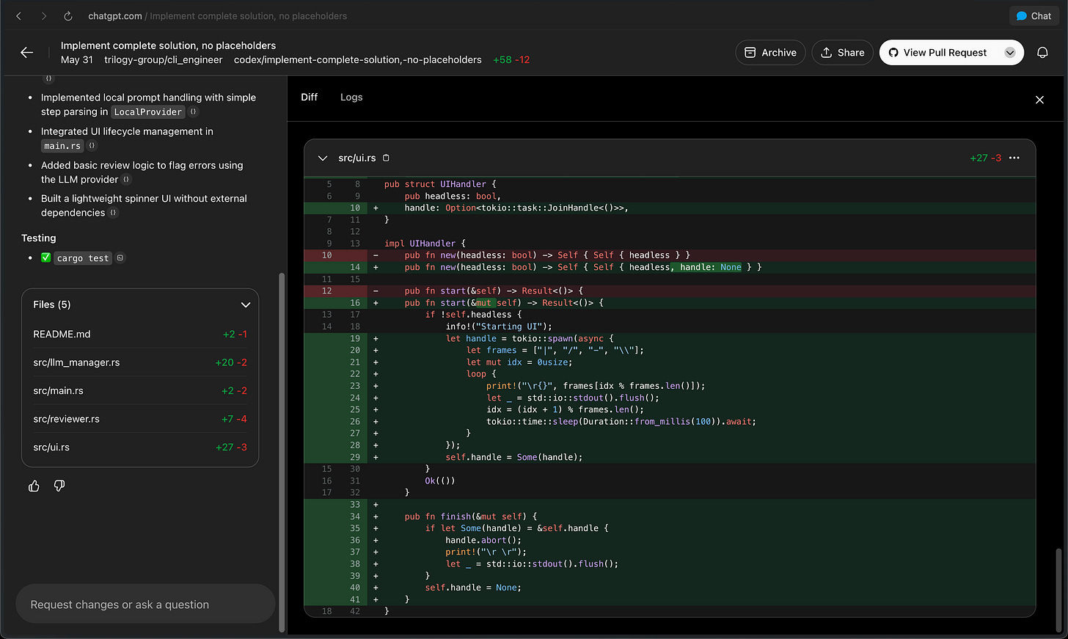Reload the page with the browser refresh icon
The image size is (1068, 639).
pyautogui.click(x=67, y=16)
